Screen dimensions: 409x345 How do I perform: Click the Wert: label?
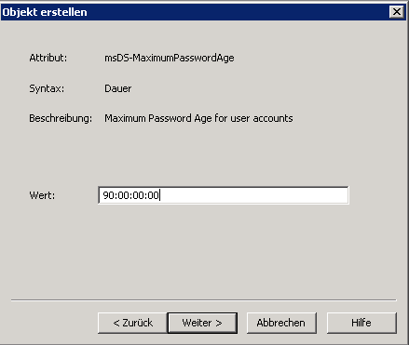(x=42, y=195)
